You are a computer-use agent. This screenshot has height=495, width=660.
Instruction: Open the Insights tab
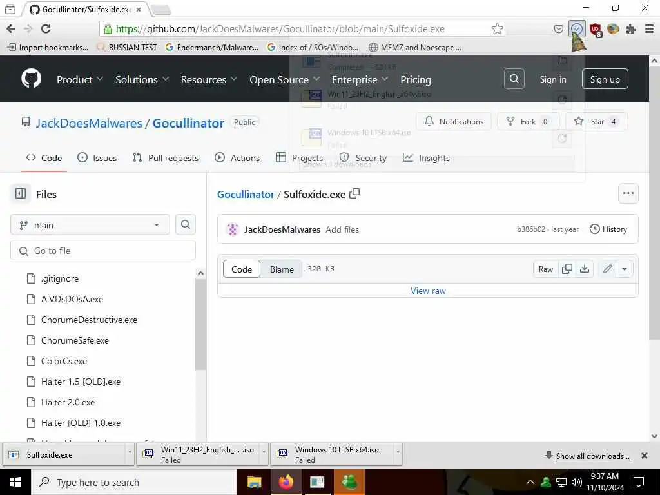427,158
